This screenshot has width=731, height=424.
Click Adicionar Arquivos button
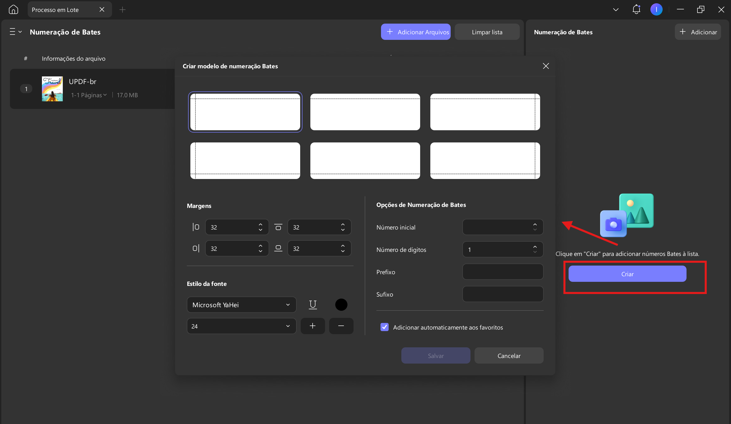pyautogui.click(x=415, y=32)
